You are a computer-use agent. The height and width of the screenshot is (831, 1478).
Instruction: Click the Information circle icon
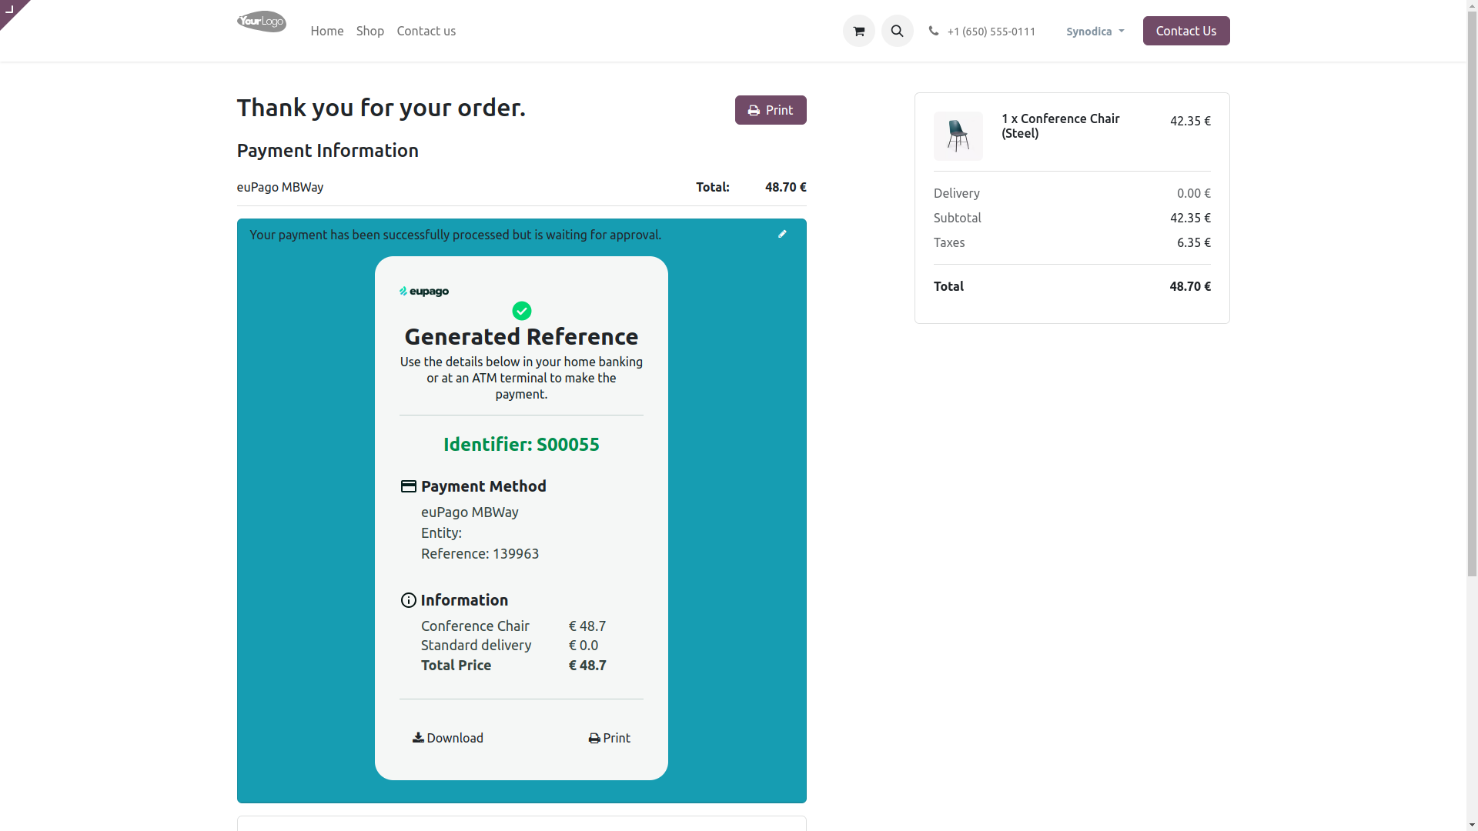pos(409,600)
